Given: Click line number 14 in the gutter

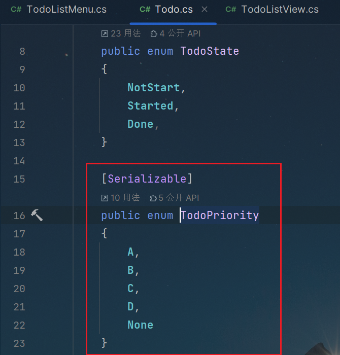Looking at the screenshot, I should click(x=19, y=161).
